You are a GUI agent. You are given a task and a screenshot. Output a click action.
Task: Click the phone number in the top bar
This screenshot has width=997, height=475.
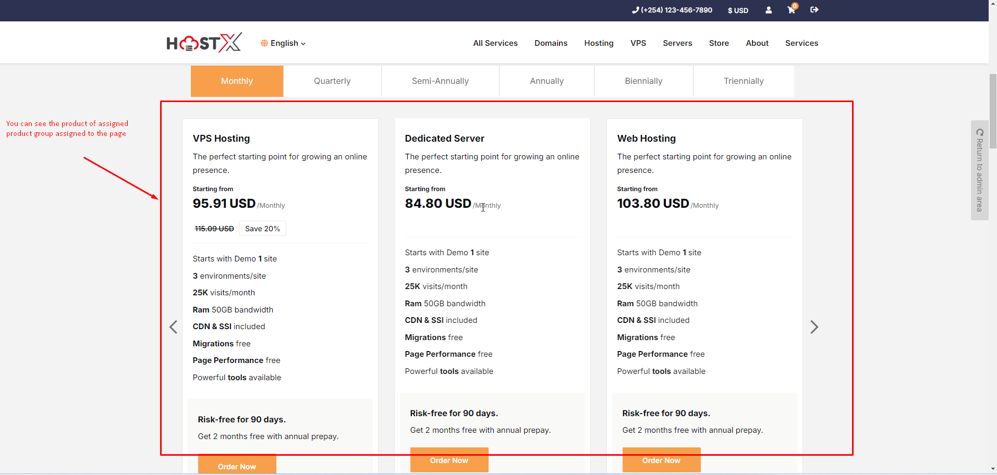[x=672, y=10]
